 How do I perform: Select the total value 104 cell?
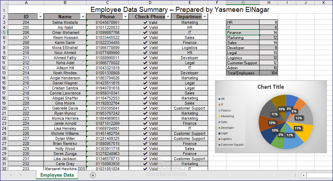269,73
